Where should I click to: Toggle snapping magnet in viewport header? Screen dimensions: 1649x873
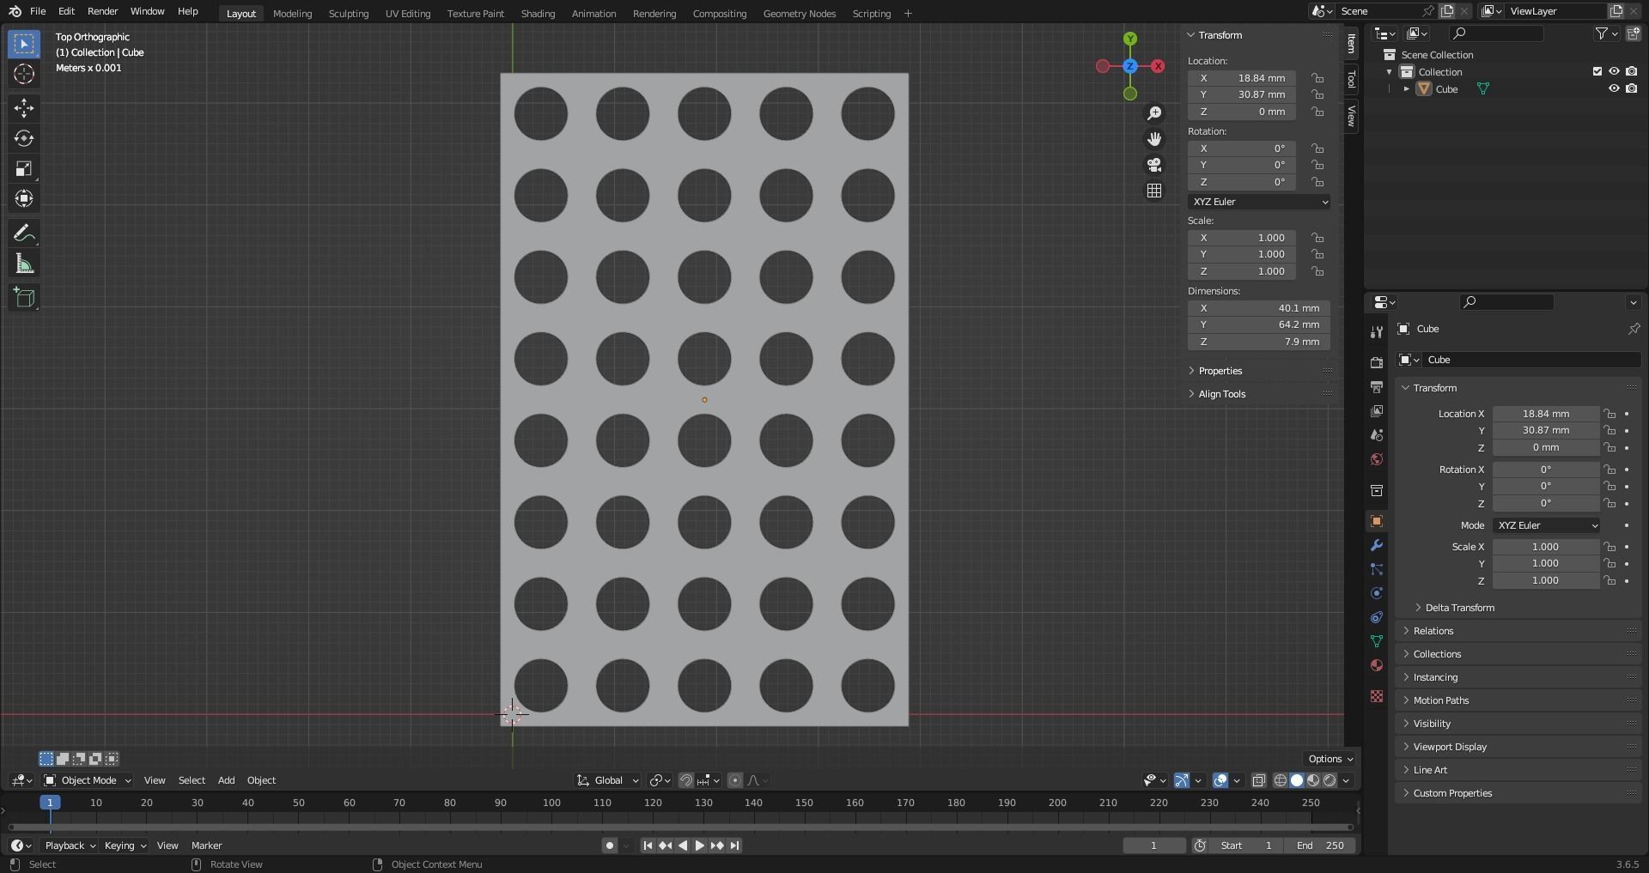[686, 780]
